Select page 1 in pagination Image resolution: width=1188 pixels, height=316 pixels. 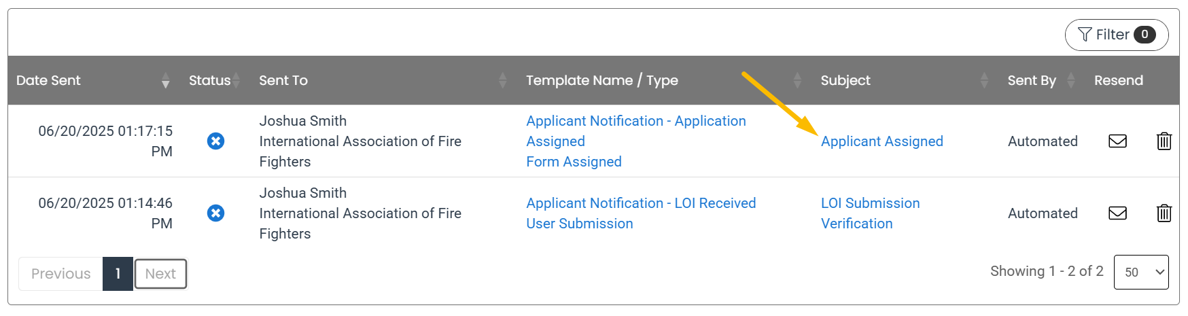[x=118, y=274]
